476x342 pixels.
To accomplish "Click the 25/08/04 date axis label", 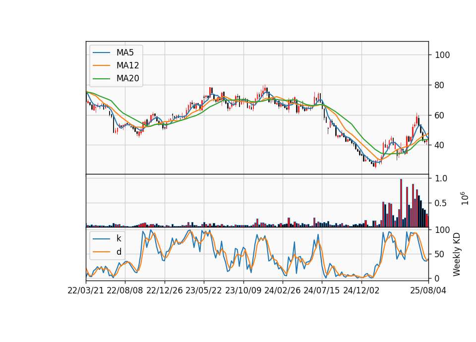I will click(x=428, y=290).
